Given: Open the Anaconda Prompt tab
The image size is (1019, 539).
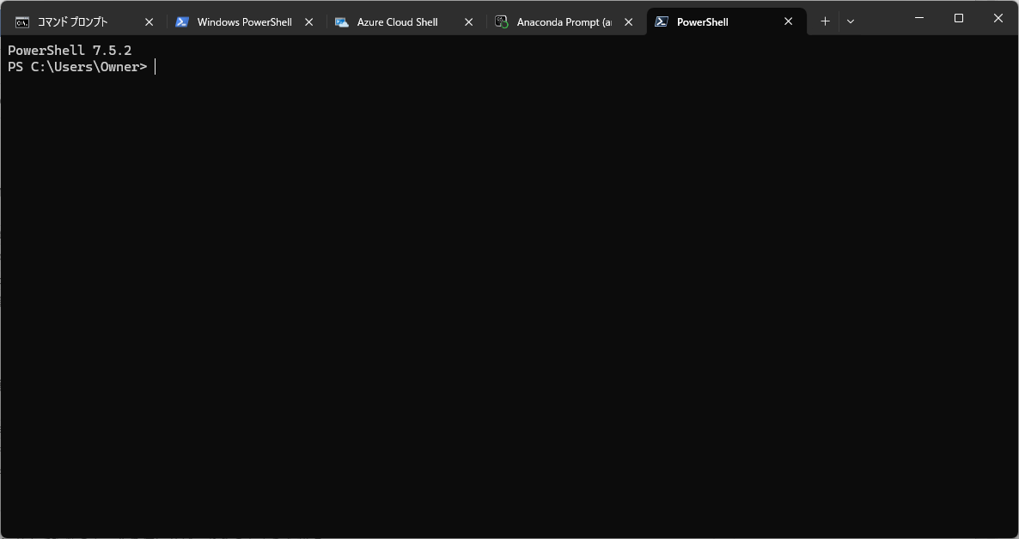Looking at the screenshot, I should pos(564,22).
